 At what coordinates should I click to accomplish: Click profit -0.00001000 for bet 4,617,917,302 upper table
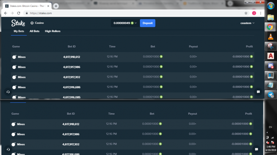point(241,77)
